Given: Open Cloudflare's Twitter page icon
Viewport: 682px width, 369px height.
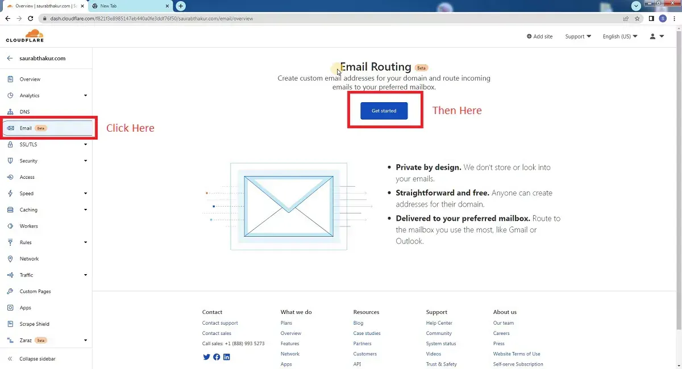Looking at the screenshot, I should (206, 357).
